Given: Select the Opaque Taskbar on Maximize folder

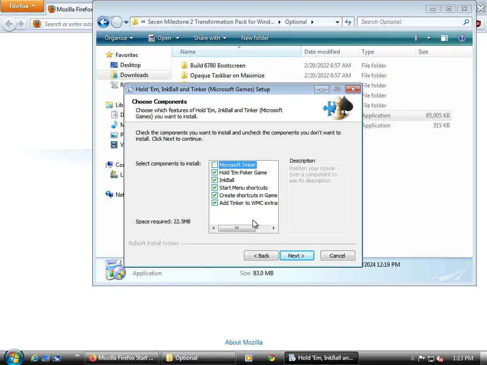Looking at the screenshot, I should (x=227, y=76).
